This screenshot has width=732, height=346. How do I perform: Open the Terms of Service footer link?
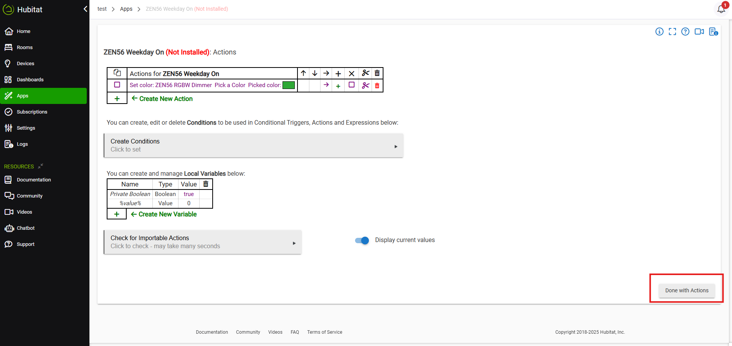click(x=325, y=332)
